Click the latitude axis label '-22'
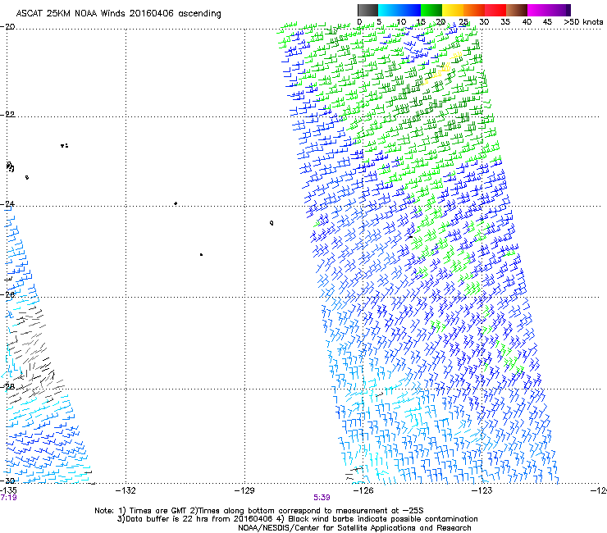 point(7,114)
